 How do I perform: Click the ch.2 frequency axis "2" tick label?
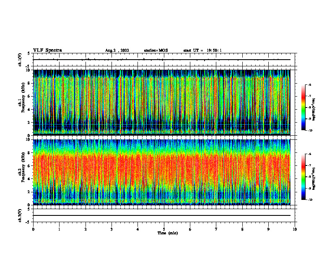click(x=29, y=192)
